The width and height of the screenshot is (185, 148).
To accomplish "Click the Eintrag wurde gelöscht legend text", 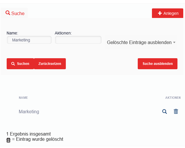I will 38,139.
